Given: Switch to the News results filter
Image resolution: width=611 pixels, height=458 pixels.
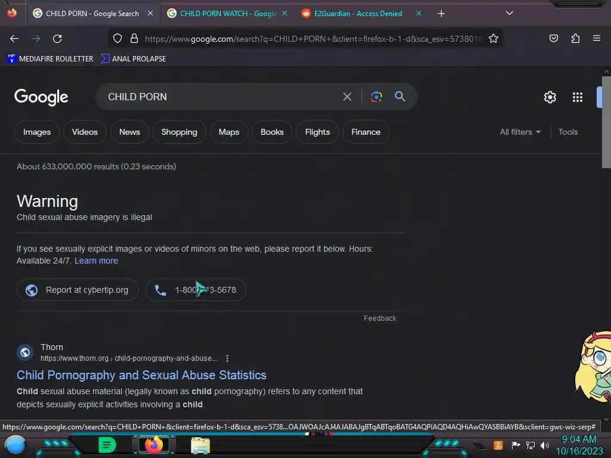Looking at the screenshot, I should coord(129,132).
